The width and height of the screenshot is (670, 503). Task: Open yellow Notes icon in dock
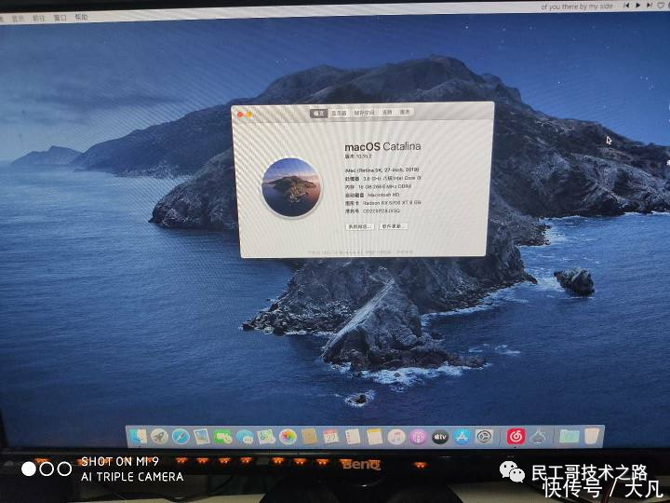[x=375, y=437]
